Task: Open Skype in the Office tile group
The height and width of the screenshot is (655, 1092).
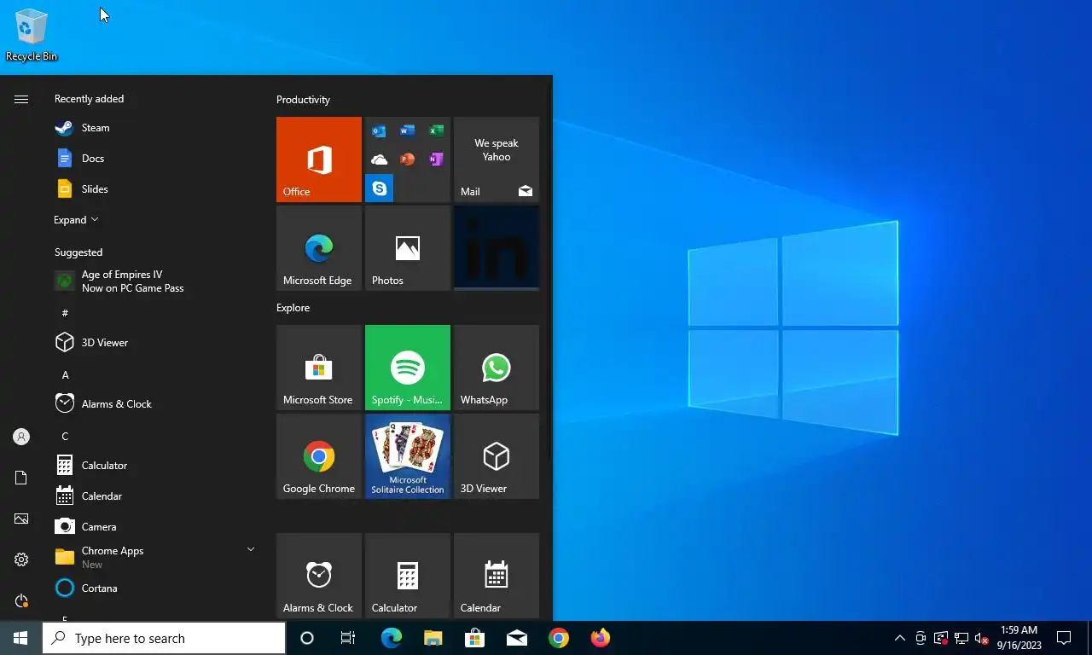Action: (x=380, y=188)
